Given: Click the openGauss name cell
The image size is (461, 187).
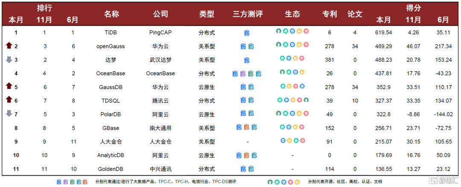Looking at the screenshot, I should [111, 47].
